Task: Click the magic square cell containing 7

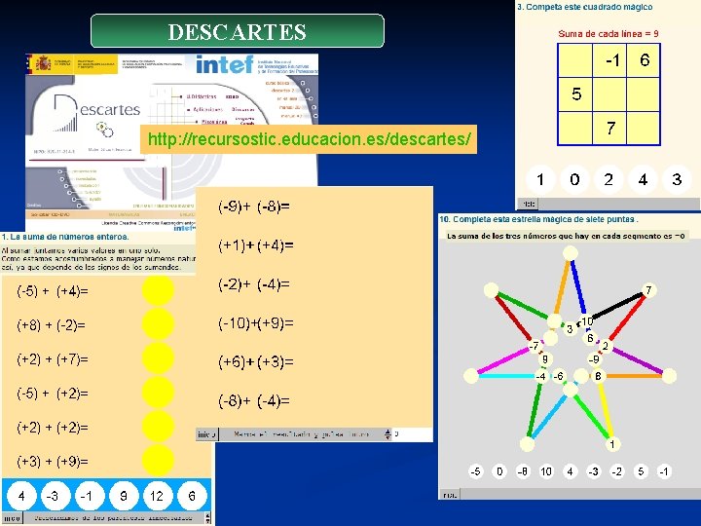Action: (x=609, y=129)
